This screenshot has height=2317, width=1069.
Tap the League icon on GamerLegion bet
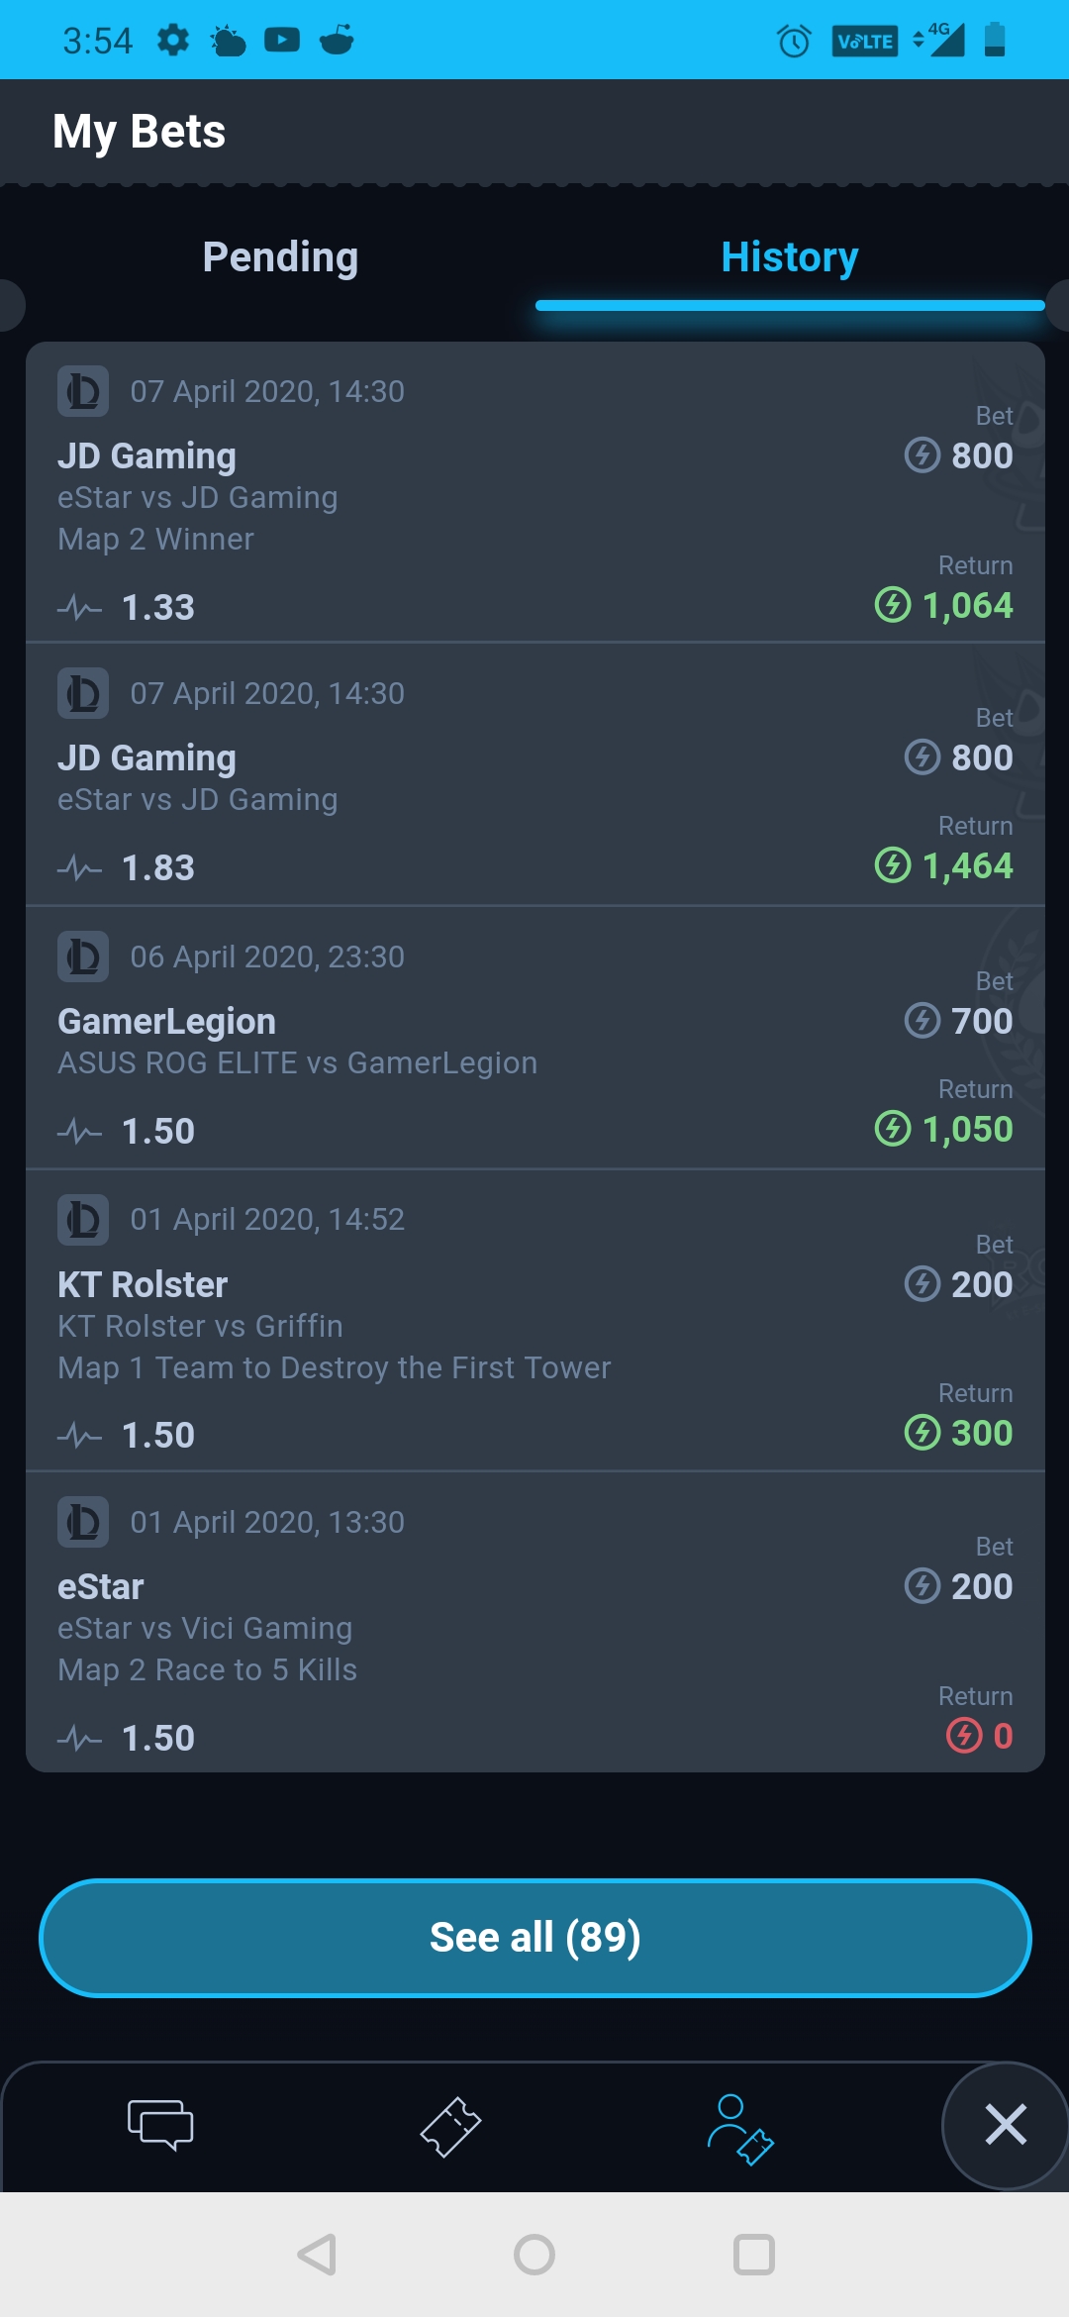coord(83,957)
